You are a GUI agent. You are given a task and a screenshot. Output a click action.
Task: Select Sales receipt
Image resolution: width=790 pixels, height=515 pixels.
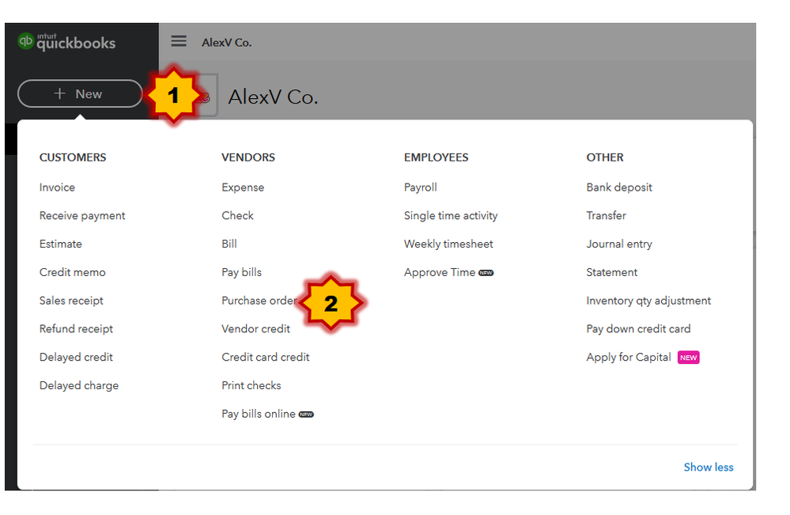[71, 301]
